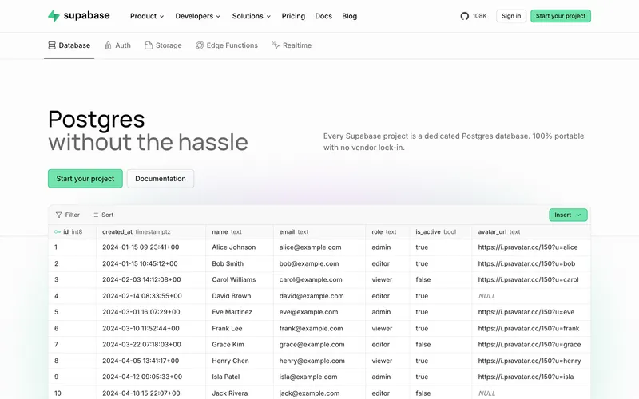
Task: Click the editor role in Jack Rivera's row
Action: pyautogui.click(x=387, y=393)
